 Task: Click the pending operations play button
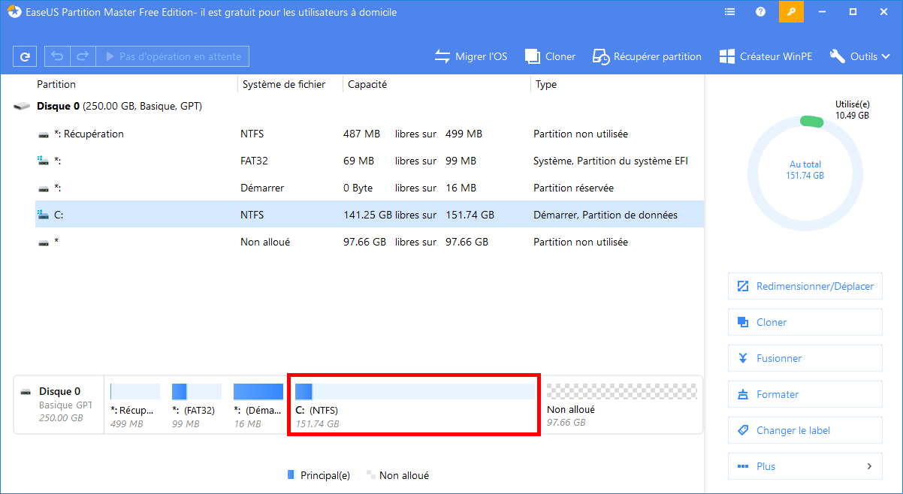(173, 56)
